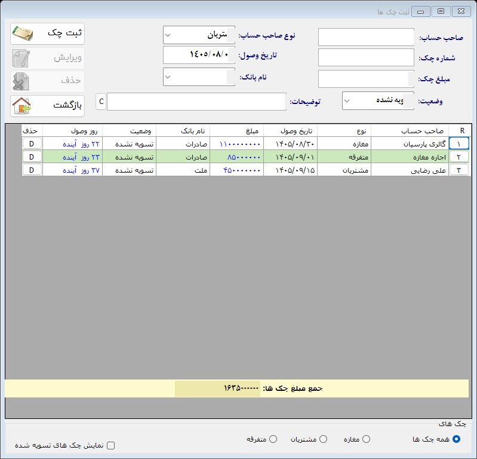This screenshot has height=459, width=477.
Task: Click the شماره چک input field
Action: [367, 57]
